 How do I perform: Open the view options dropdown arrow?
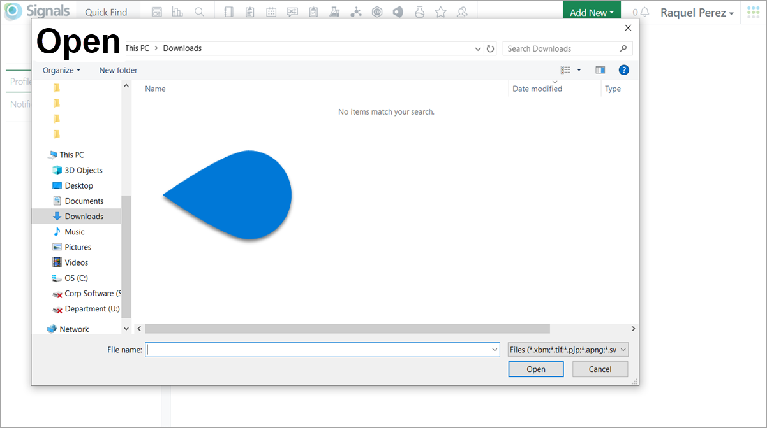[579, 70]
